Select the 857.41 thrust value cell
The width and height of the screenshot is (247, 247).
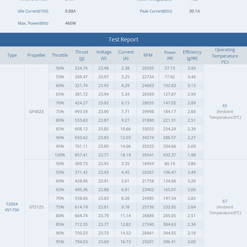(82, 155)
